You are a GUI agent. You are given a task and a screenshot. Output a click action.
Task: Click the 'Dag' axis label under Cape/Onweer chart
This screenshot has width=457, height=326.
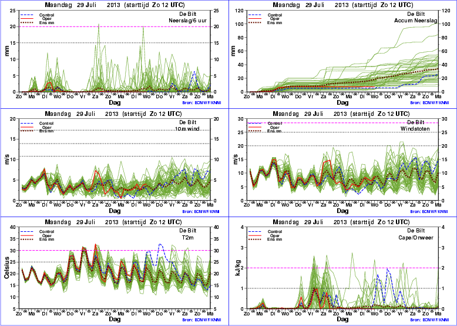(342, 320)
